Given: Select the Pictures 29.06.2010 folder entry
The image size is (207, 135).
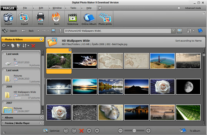Looking at the screenshot, I should (21, 79).
